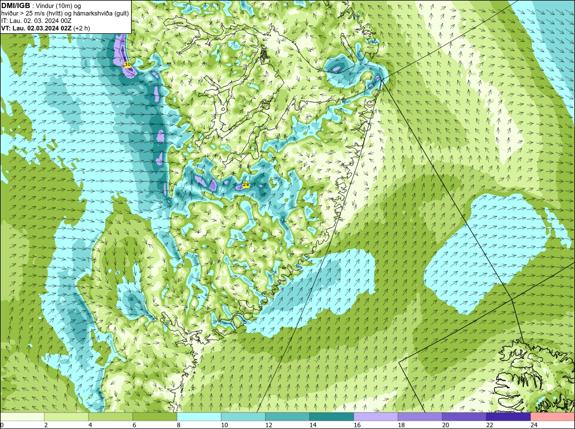Click the VT: Lau. 02.03.2024 02Z (+2 h) line
Screen dimensions: 575x429
[x=45, y=28]
